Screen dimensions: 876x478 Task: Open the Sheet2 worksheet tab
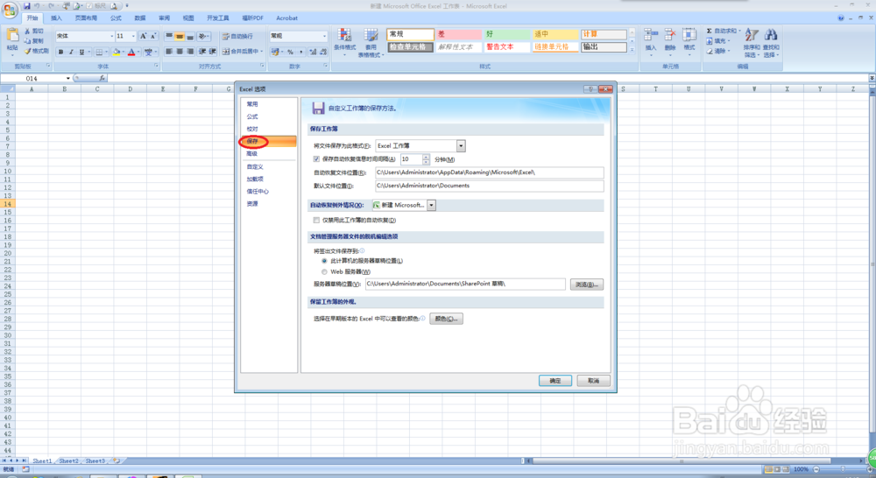tap(68, 461)
